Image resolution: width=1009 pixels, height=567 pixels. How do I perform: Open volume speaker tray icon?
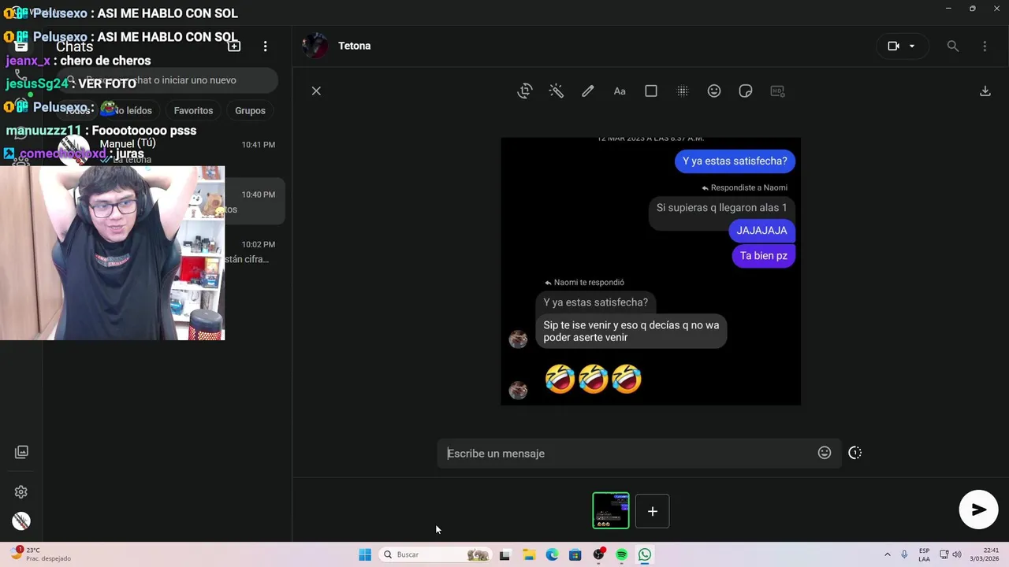957,554
